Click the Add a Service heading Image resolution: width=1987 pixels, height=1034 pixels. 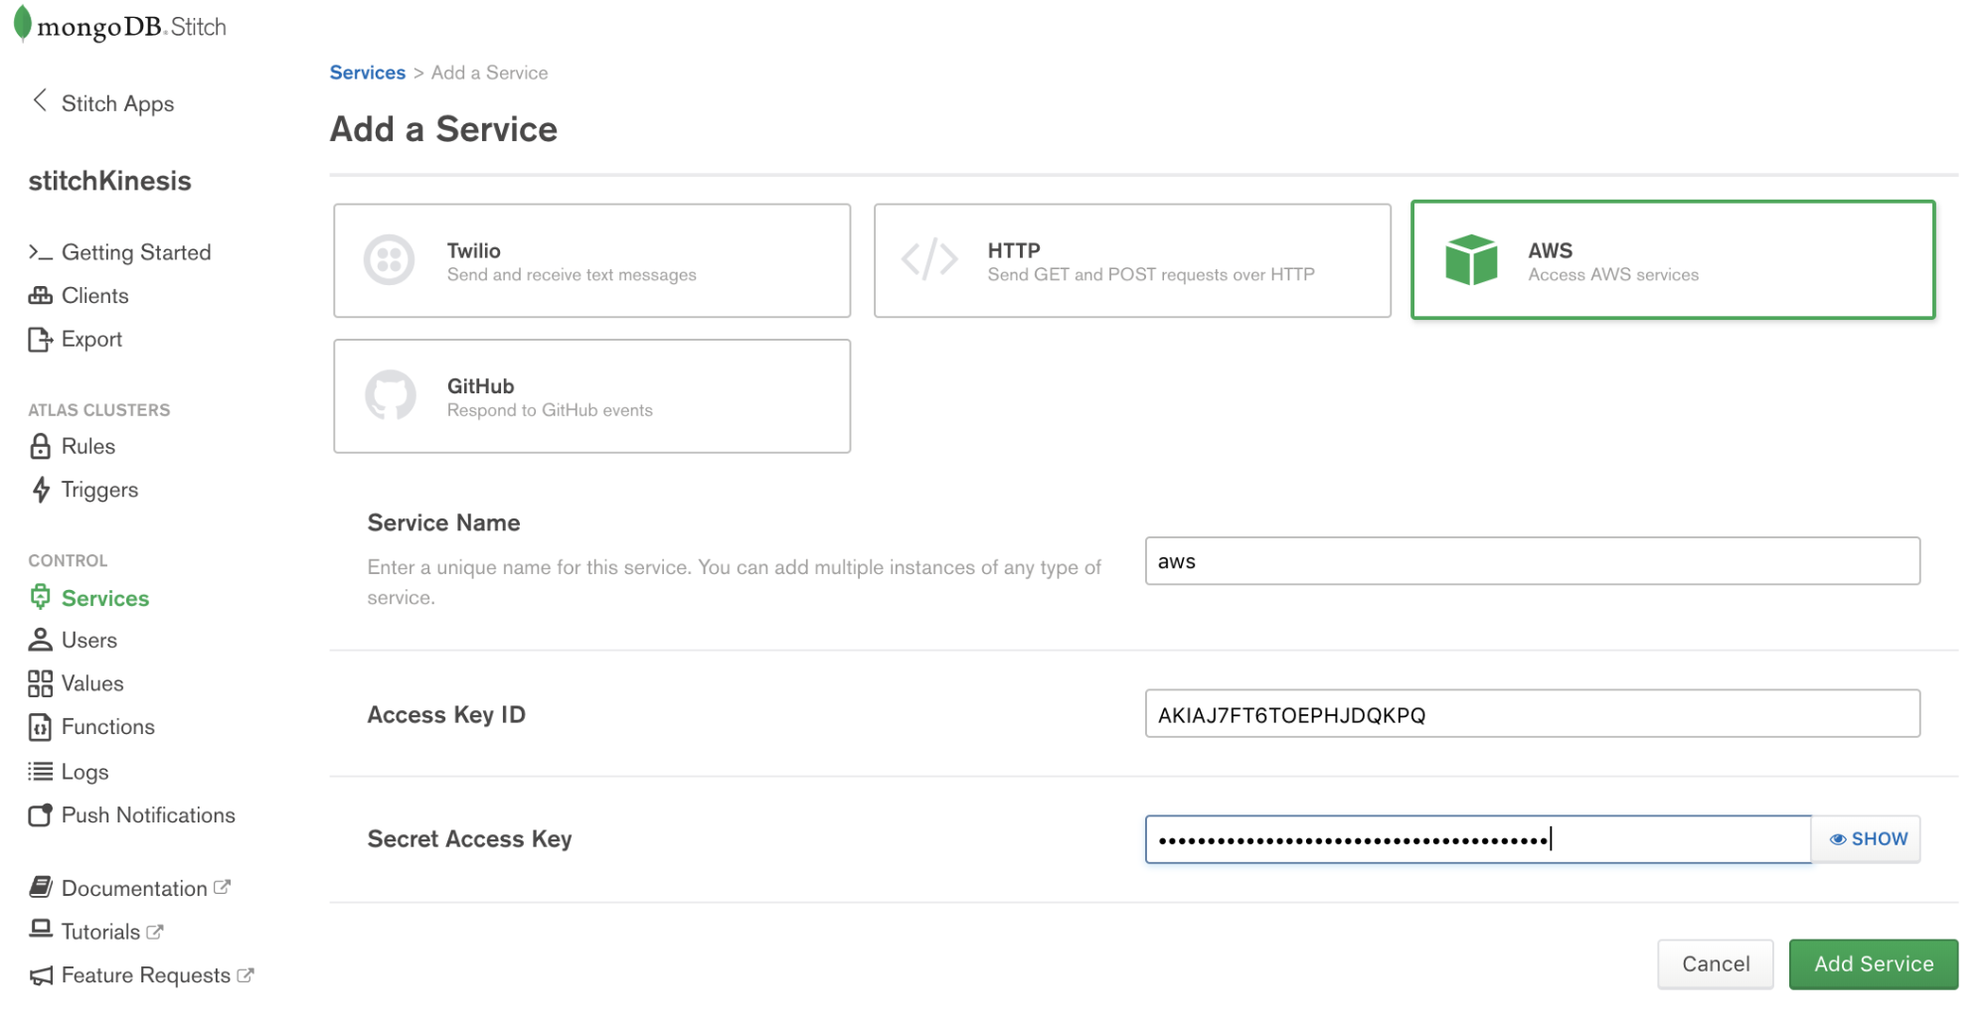click(x=443, y=129)
